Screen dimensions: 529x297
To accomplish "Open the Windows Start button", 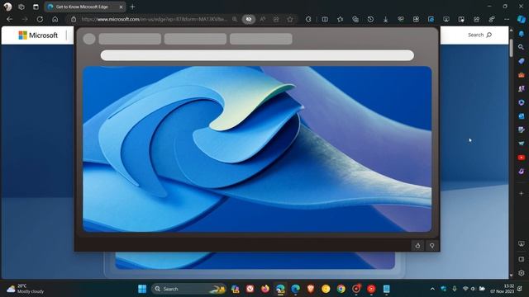I will click(x=142, y=289).
